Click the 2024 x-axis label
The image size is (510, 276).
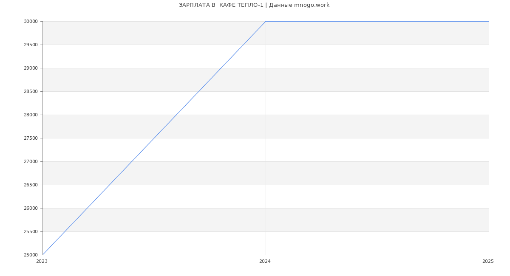[265, 262]
